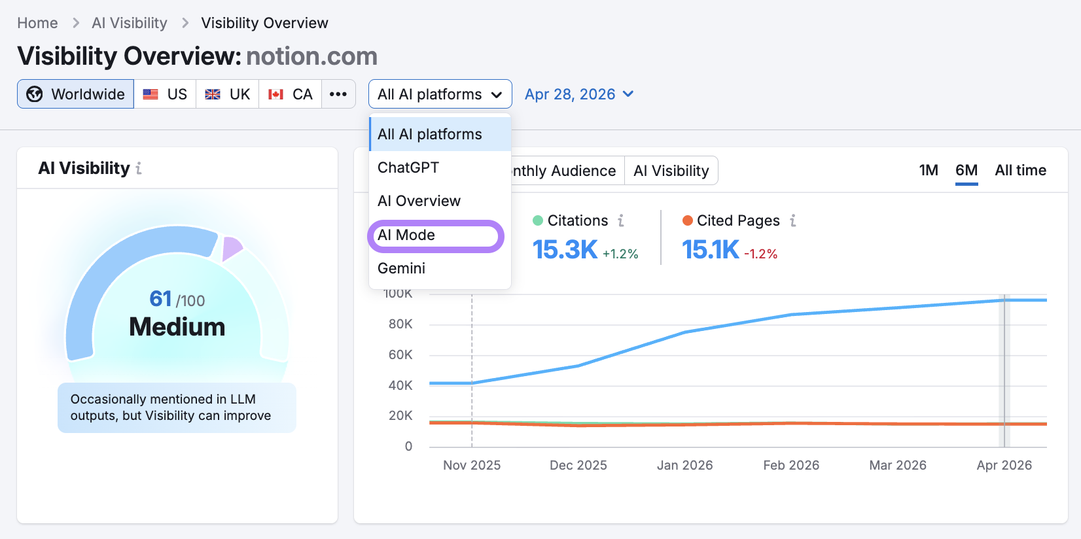
Task: Click the info icon beside Cited Pages
Action: pos(793,220)
